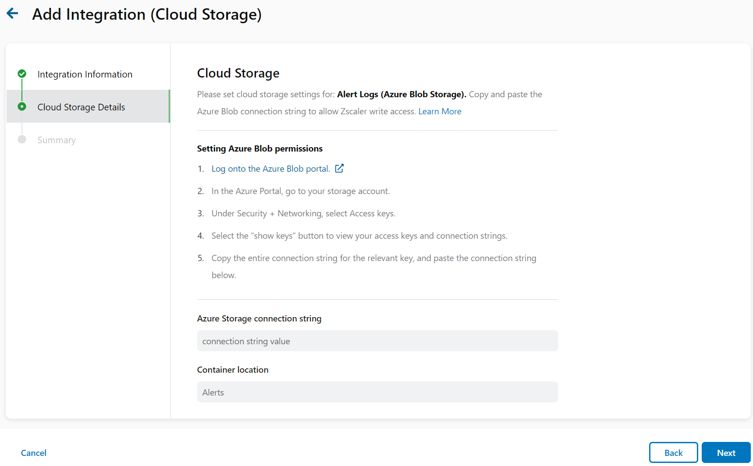Click the Cancel link

pyautogui.click(x=33, y=452)
